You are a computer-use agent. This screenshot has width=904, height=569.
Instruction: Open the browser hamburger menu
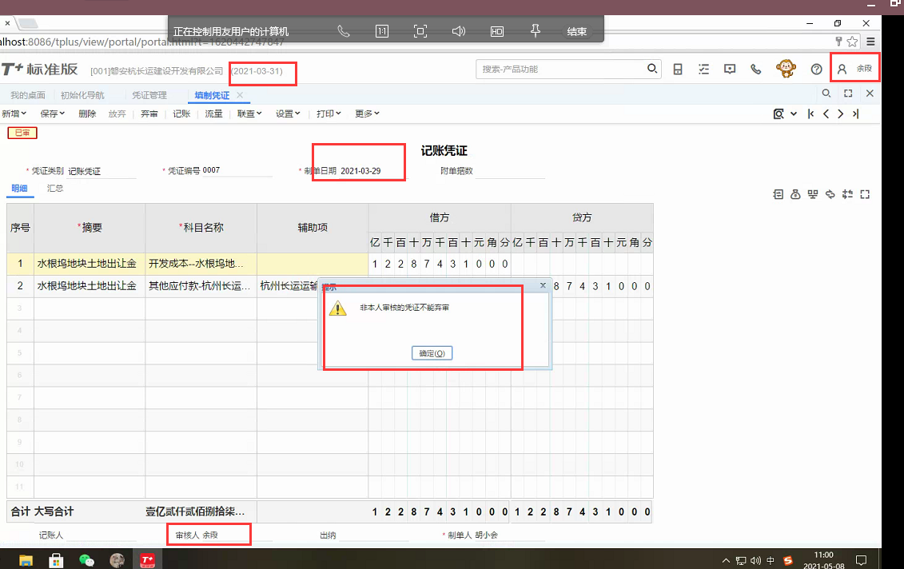coord(870,42)
